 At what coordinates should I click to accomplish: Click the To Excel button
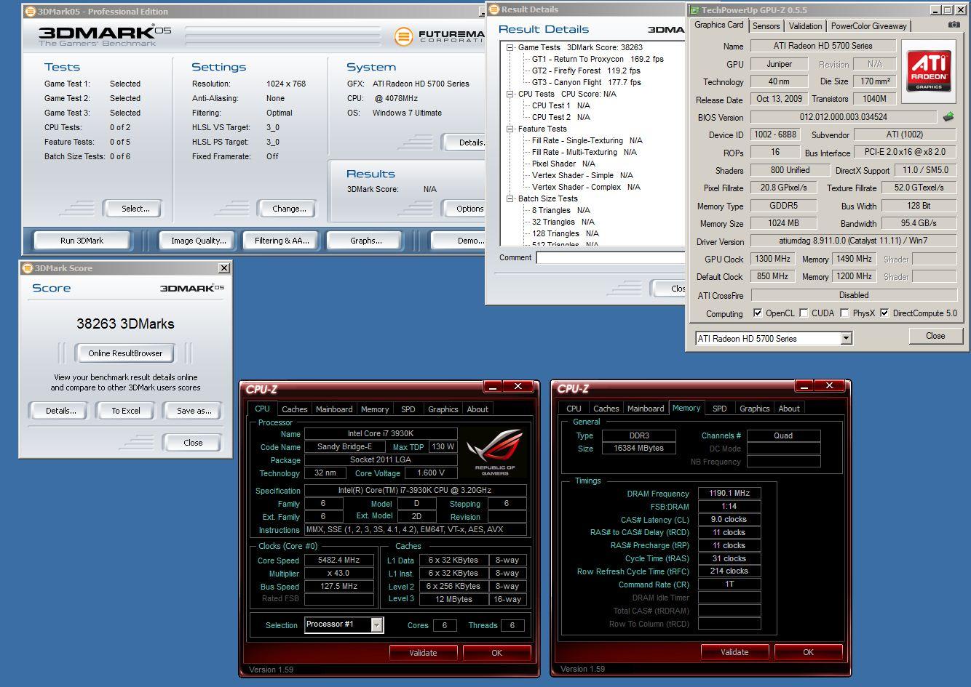[x=126, y=411]
